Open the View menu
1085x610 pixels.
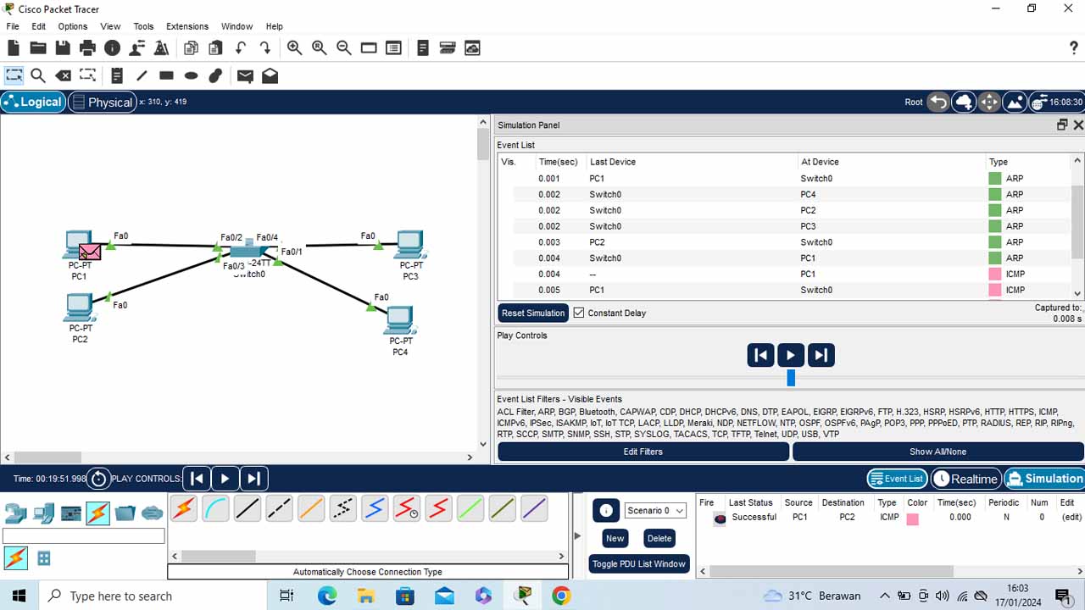110,26
